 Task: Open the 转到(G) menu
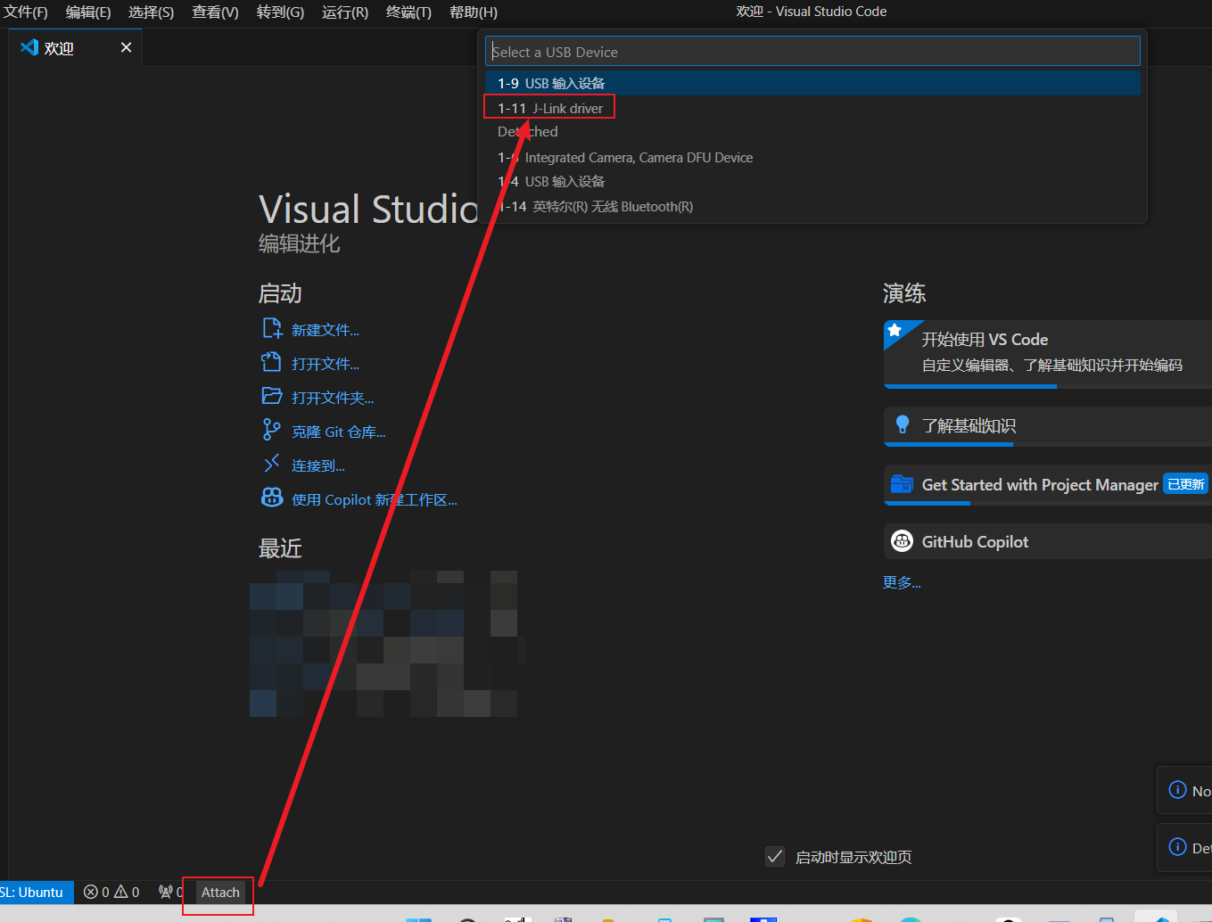(280, 12)
